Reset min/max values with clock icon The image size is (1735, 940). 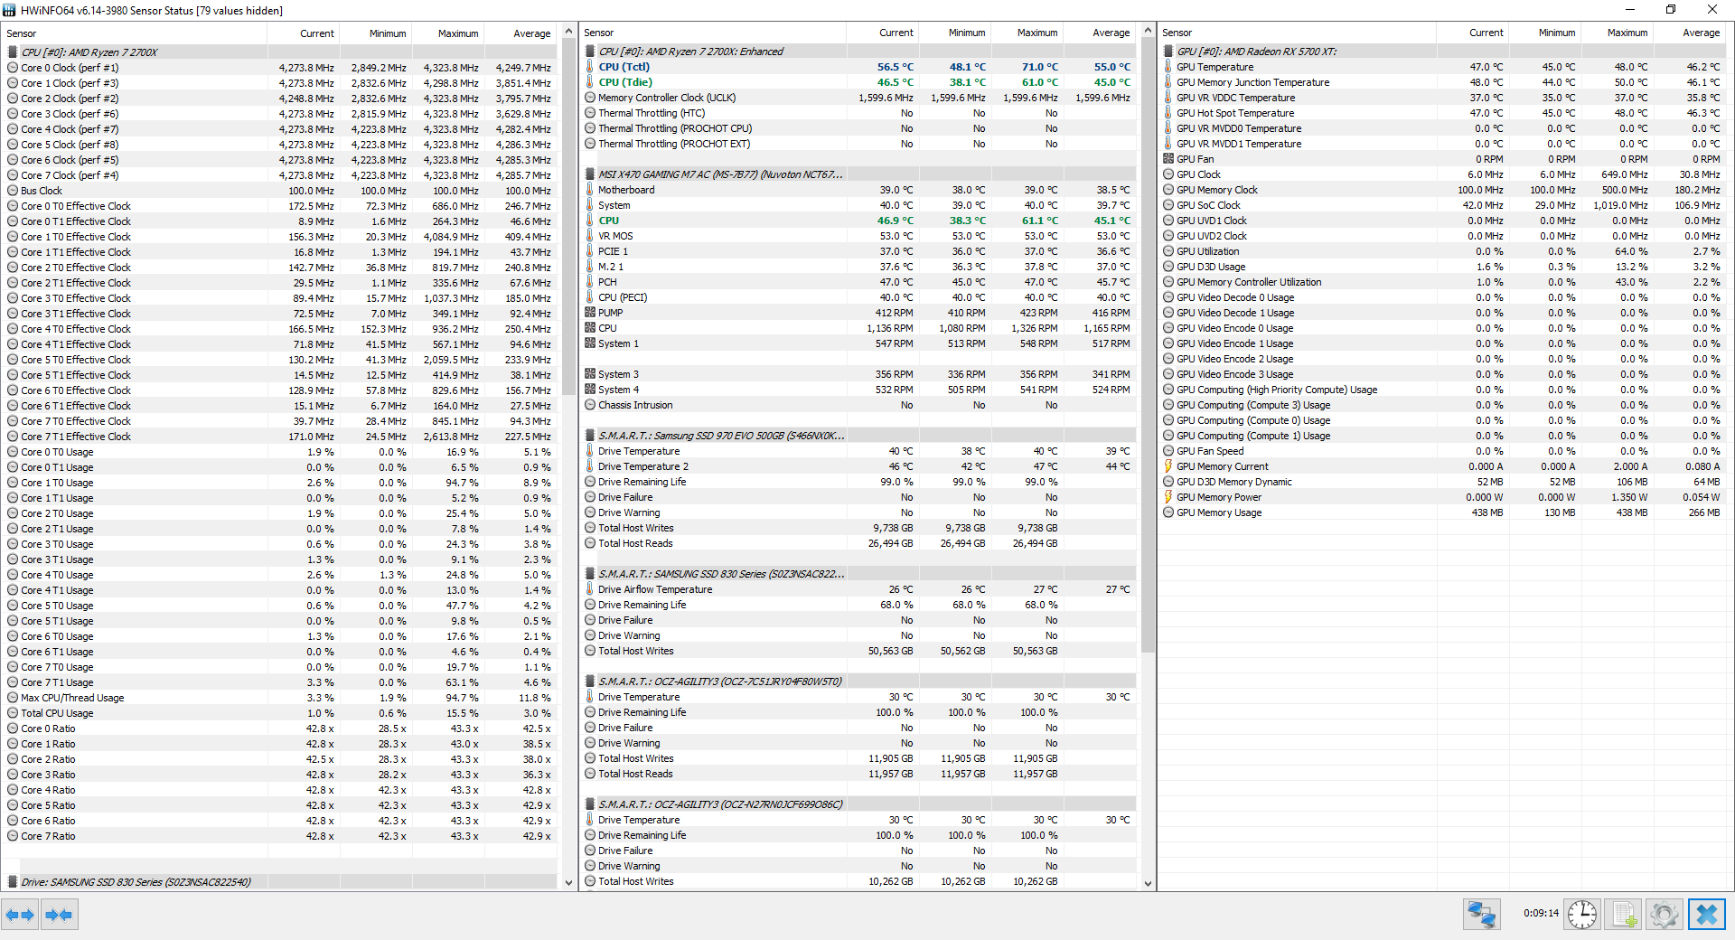(1582, 915)
